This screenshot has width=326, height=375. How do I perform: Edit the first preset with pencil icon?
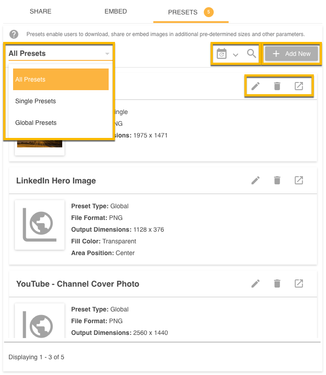click(x=256, y=86)
